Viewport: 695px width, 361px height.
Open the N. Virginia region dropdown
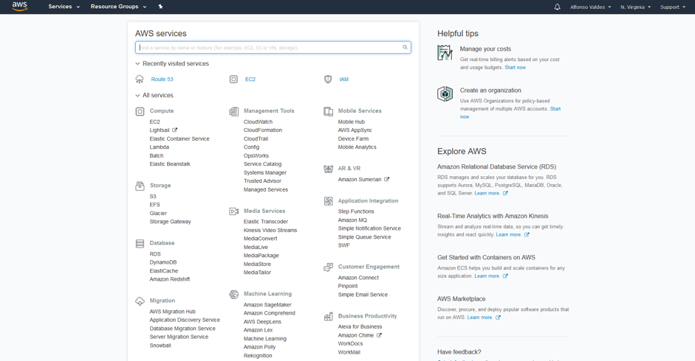click(635, 7)
